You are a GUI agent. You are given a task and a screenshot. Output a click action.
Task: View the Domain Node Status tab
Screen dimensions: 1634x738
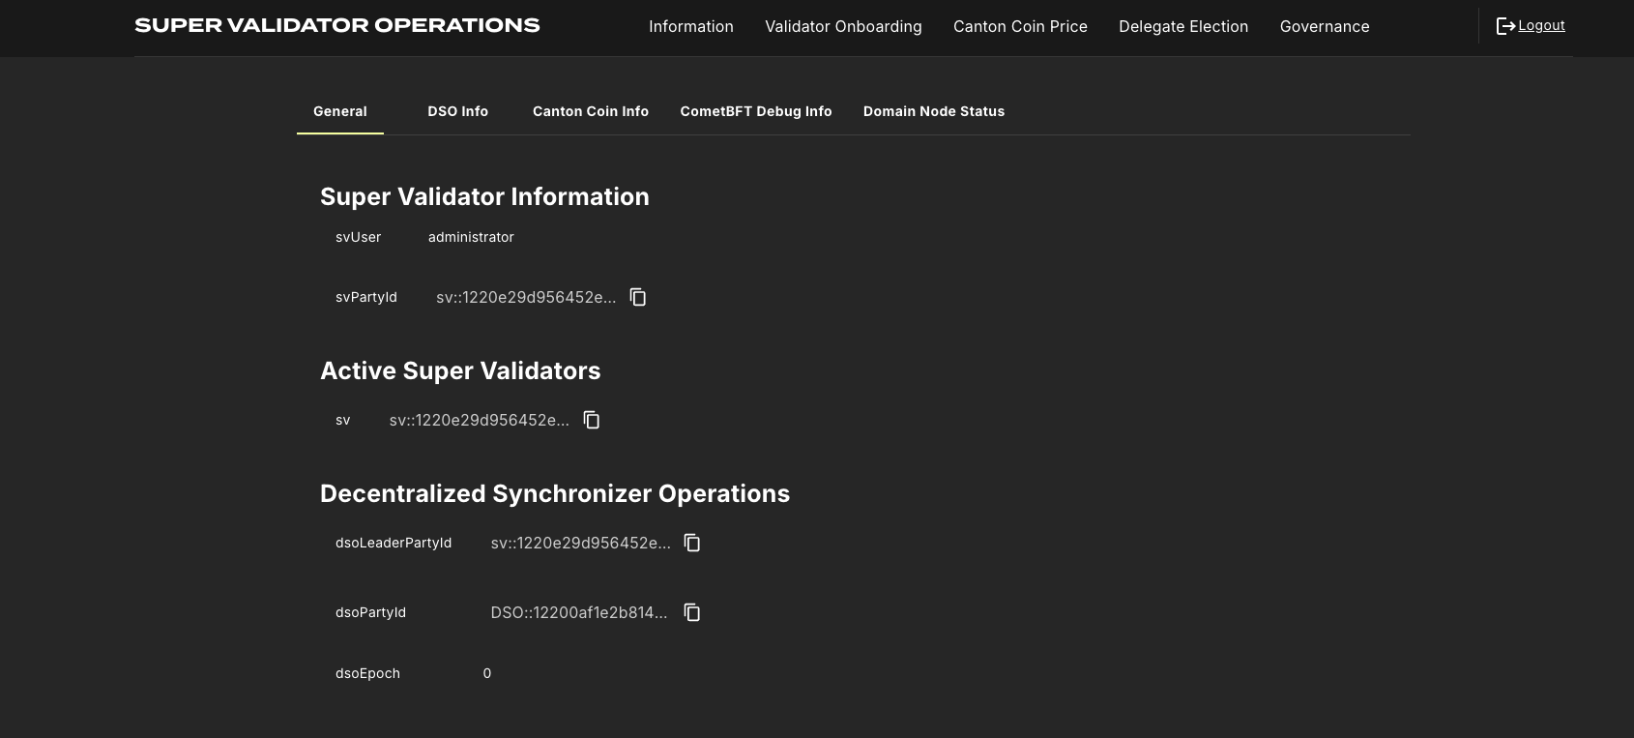(x=933, y=111)
